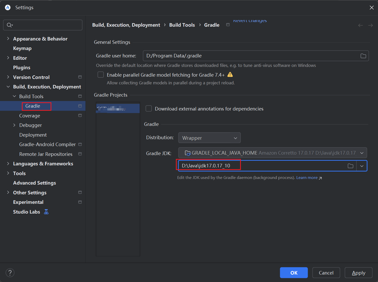Click the folder icon beside Gradle user home

coord(363,56)
